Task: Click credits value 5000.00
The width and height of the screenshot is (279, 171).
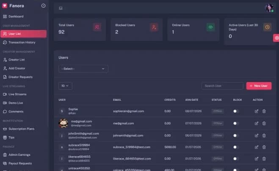Action: [x=170, y=147]
